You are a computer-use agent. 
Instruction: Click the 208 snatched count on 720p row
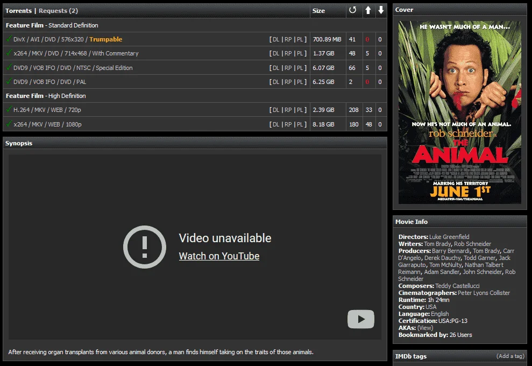353,110
